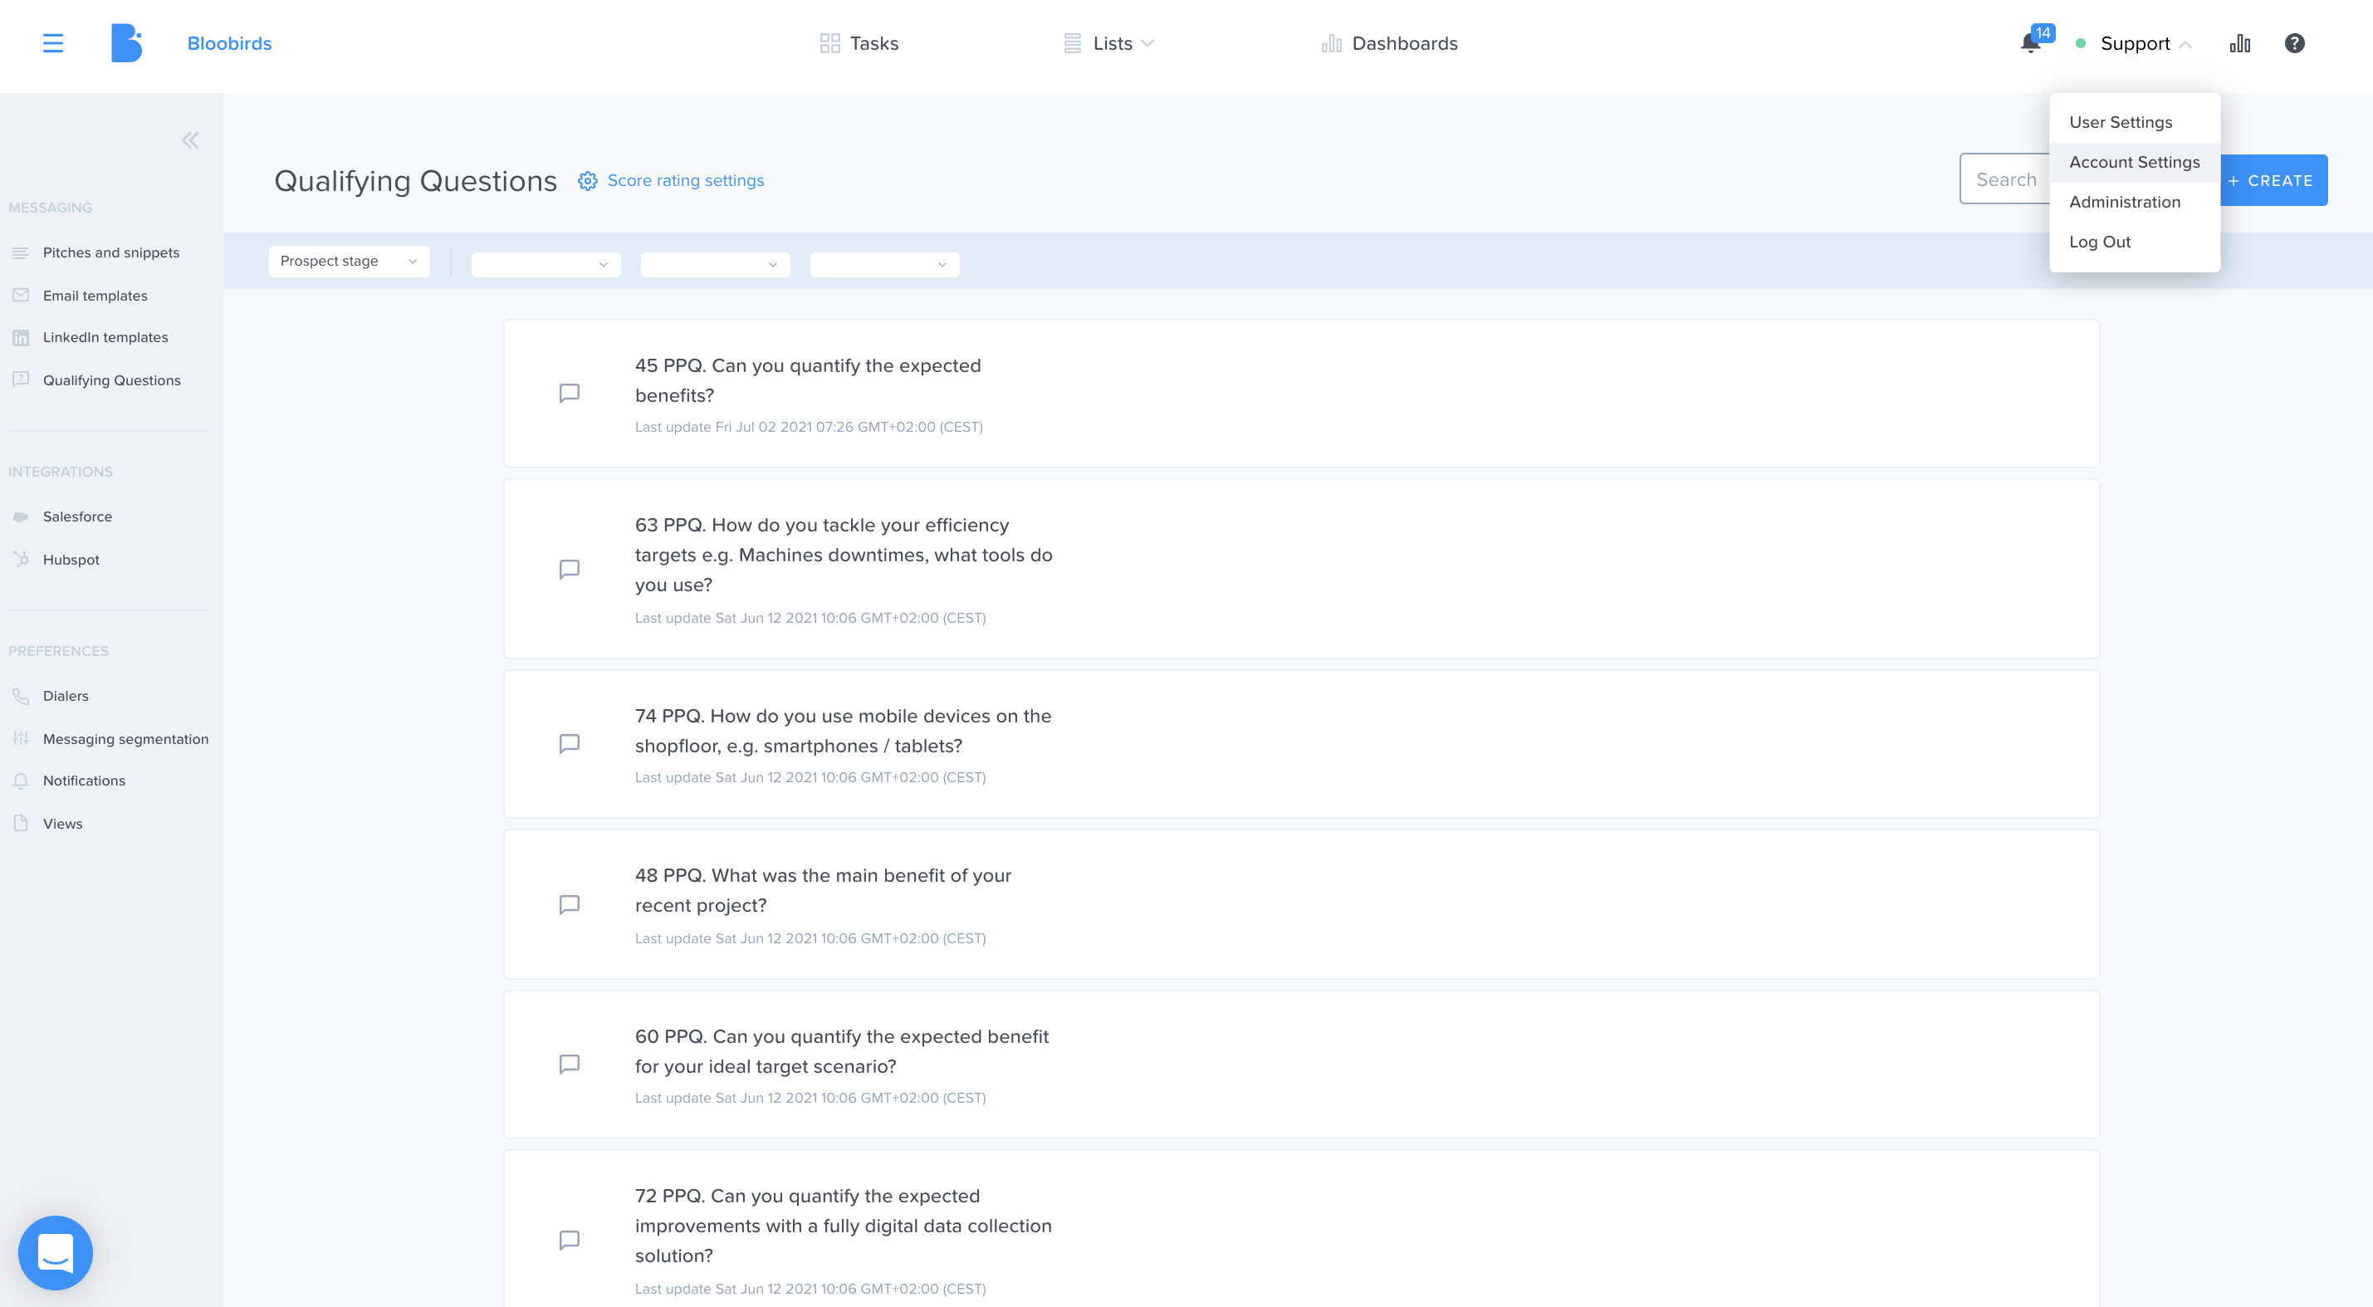Collapse the Support user menu chevron
Screen dimensions: 2373x1307
click(x=2185, y=44)
